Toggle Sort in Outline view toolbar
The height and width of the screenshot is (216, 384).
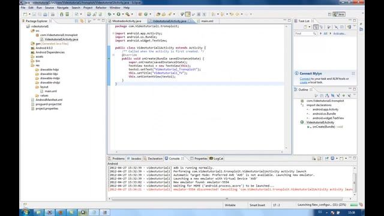327,95
